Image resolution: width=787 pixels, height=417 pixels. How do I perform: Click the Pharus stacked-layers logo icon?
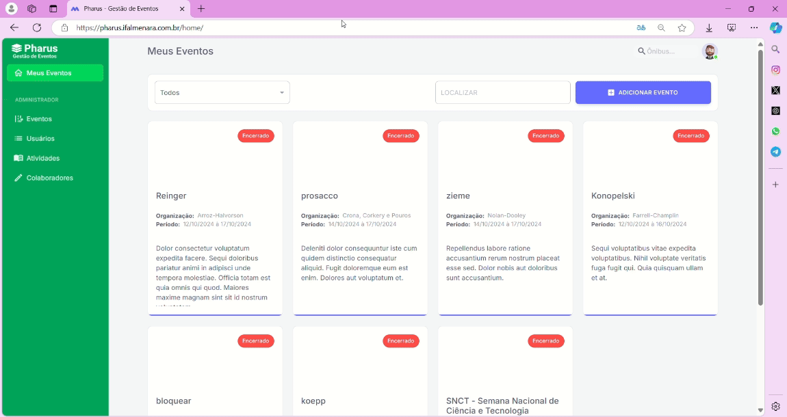pos(17,48)
